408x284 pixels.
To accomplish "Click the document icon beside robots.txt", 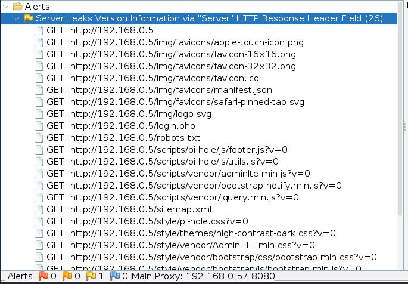I will pos(39,138).
